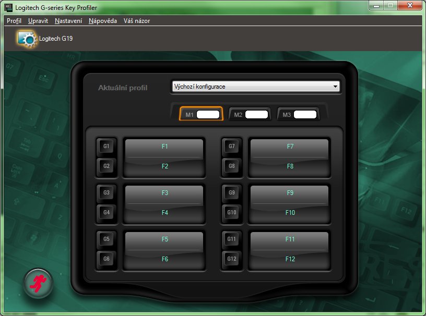426x316 pixels.
Task: Open the Upravit menu
Action: pos(38,21)
